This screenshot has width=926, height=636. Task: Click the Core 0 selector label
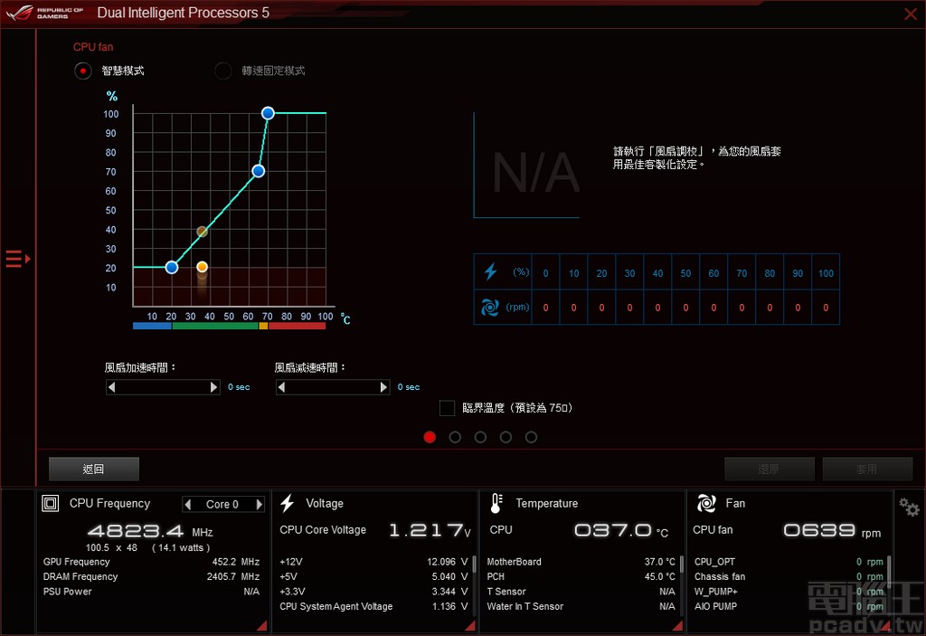point(222,504)
